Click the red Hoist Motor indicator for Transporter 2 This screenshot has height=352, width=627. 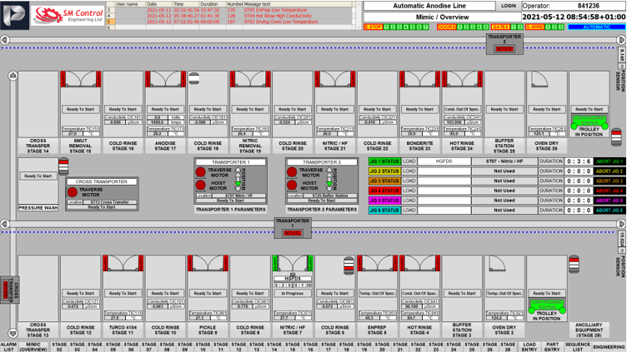(292, 186)
